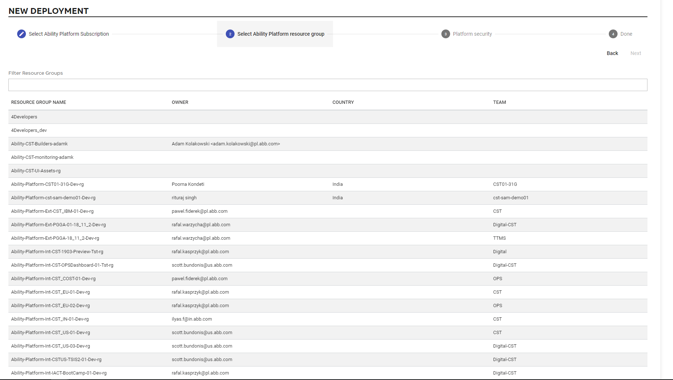Select Ability-Platform-Int-CST_EU-02-Dev-rg row
The image size is (673, 380).
(x=328, y=306)
